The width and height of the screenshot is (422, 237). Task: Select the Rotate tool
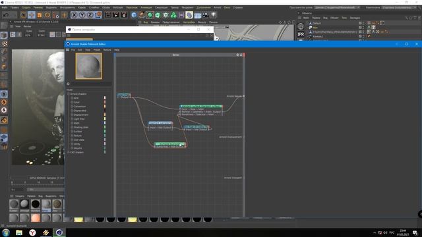coord(47,15)
